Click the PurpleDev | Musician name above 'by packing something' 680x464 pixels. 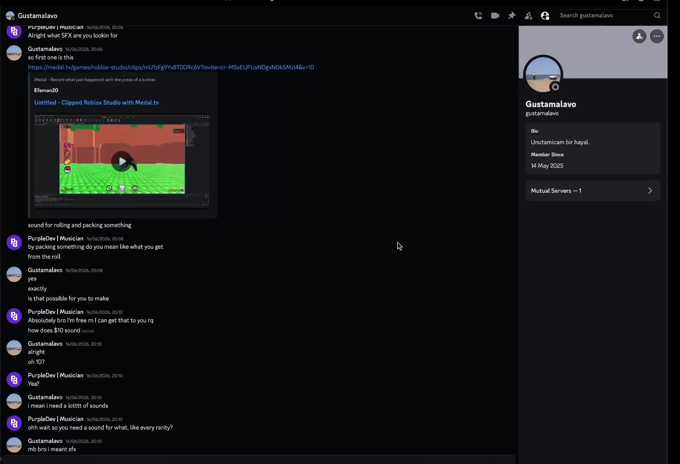(56, 239)
